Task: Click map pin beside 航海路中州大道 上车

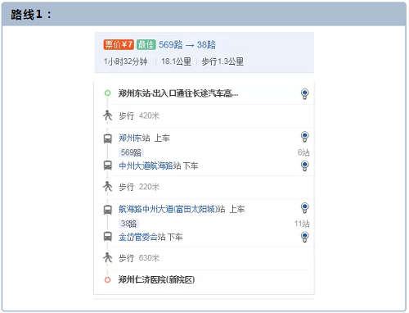Action: [304, 208]
